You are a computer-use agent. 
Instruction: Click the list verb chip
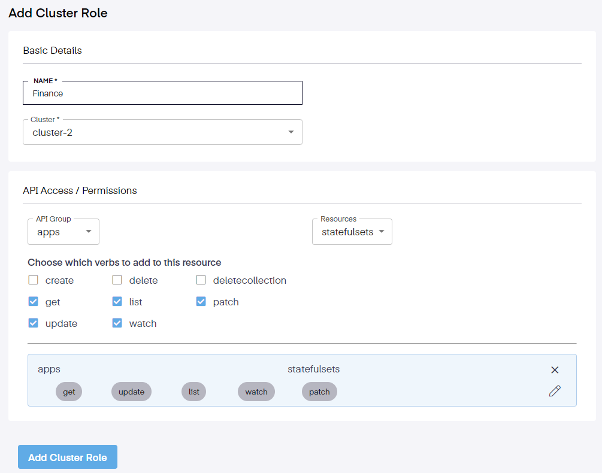193,392
